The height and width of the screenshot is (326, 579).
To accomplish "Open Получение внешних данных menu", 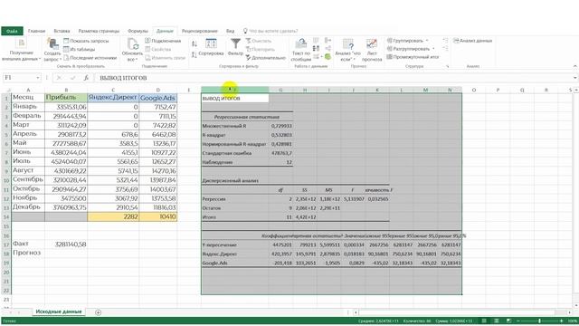I will click(x=21, y=50).
